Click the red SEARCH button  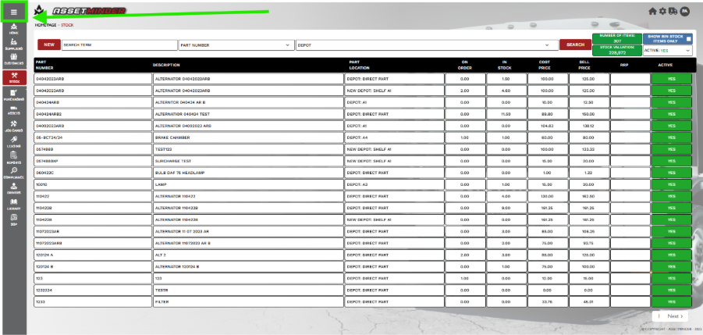pos(575,45)
